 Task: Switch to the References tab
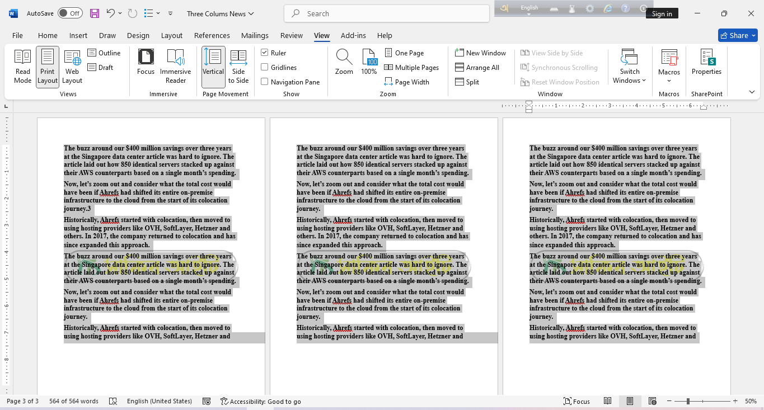[x=212, y=35]
